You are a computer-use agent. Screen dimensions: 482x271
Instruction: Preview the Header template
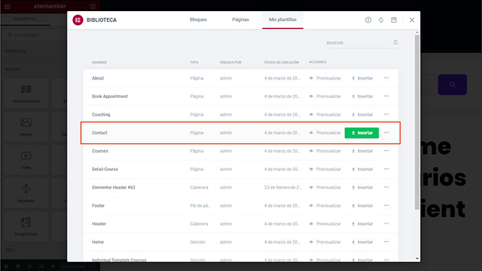(325, 224)
